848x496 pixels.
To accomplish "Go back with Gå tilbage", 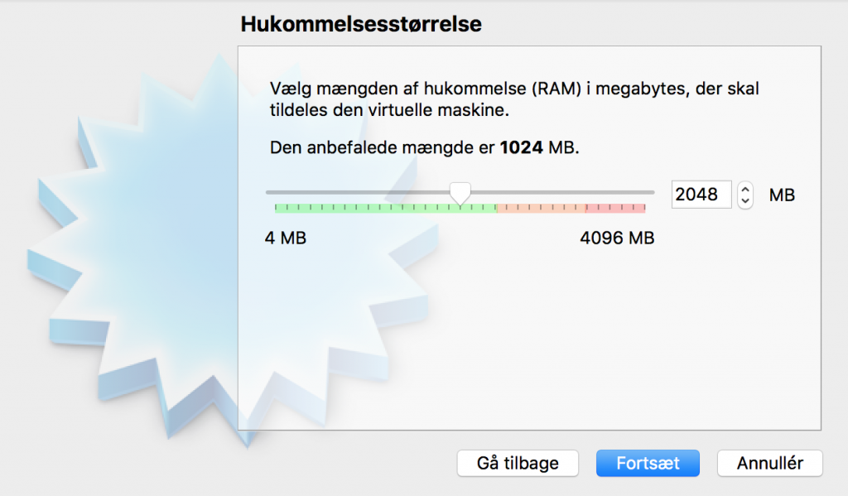I will 518,463.
